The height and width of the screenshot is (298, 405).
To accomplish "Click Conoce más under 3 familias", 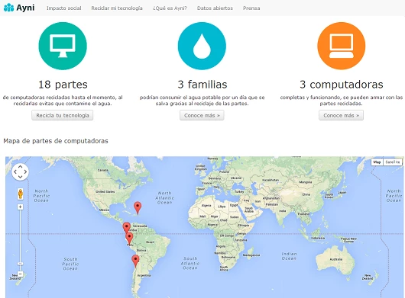I will point(202,115).
